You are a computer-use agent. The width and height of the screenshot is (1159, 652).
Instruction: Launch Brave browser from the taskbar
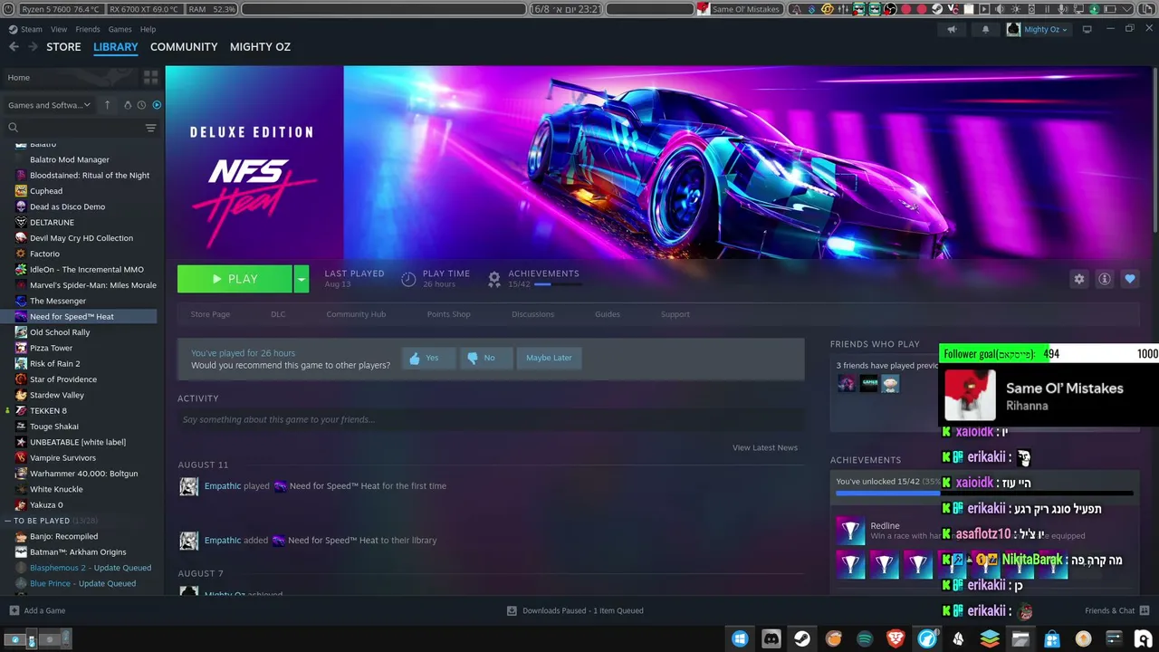[x=896, y=639]
